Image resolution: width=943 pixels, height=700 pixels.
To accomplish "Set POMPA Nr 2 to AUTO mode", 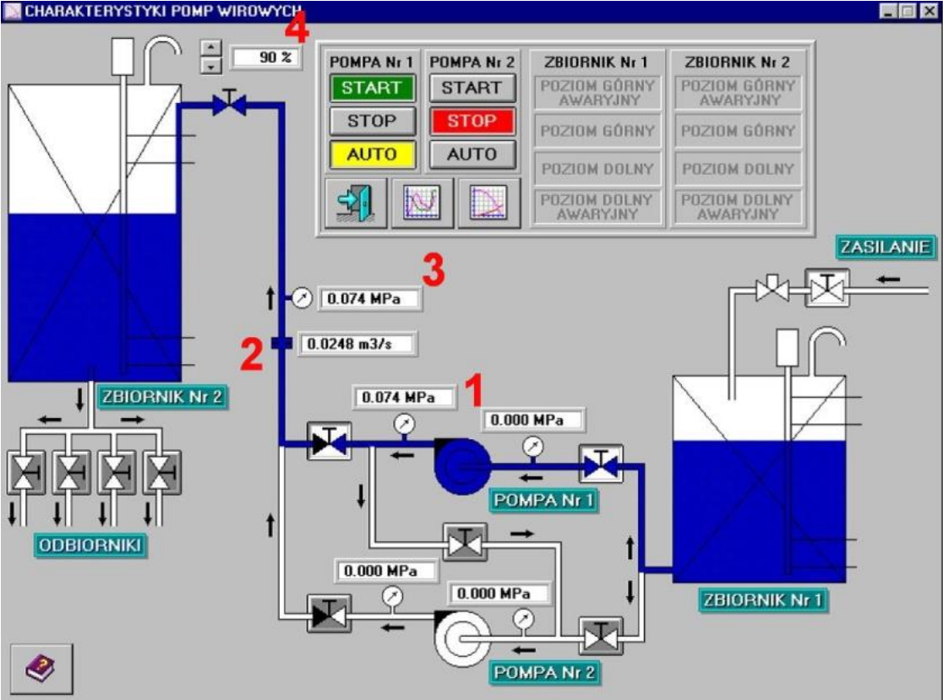I will (472, 155).
